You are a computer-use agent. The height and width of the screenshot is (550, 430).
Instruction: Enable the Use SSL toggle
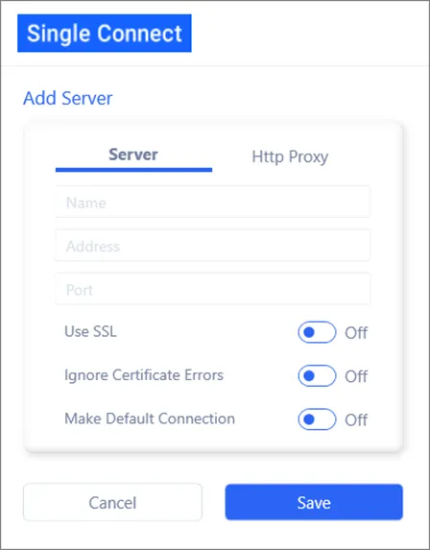click(317, 332)
